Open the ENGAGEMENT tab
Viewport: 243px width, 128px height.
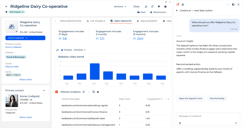click(147, 21)
